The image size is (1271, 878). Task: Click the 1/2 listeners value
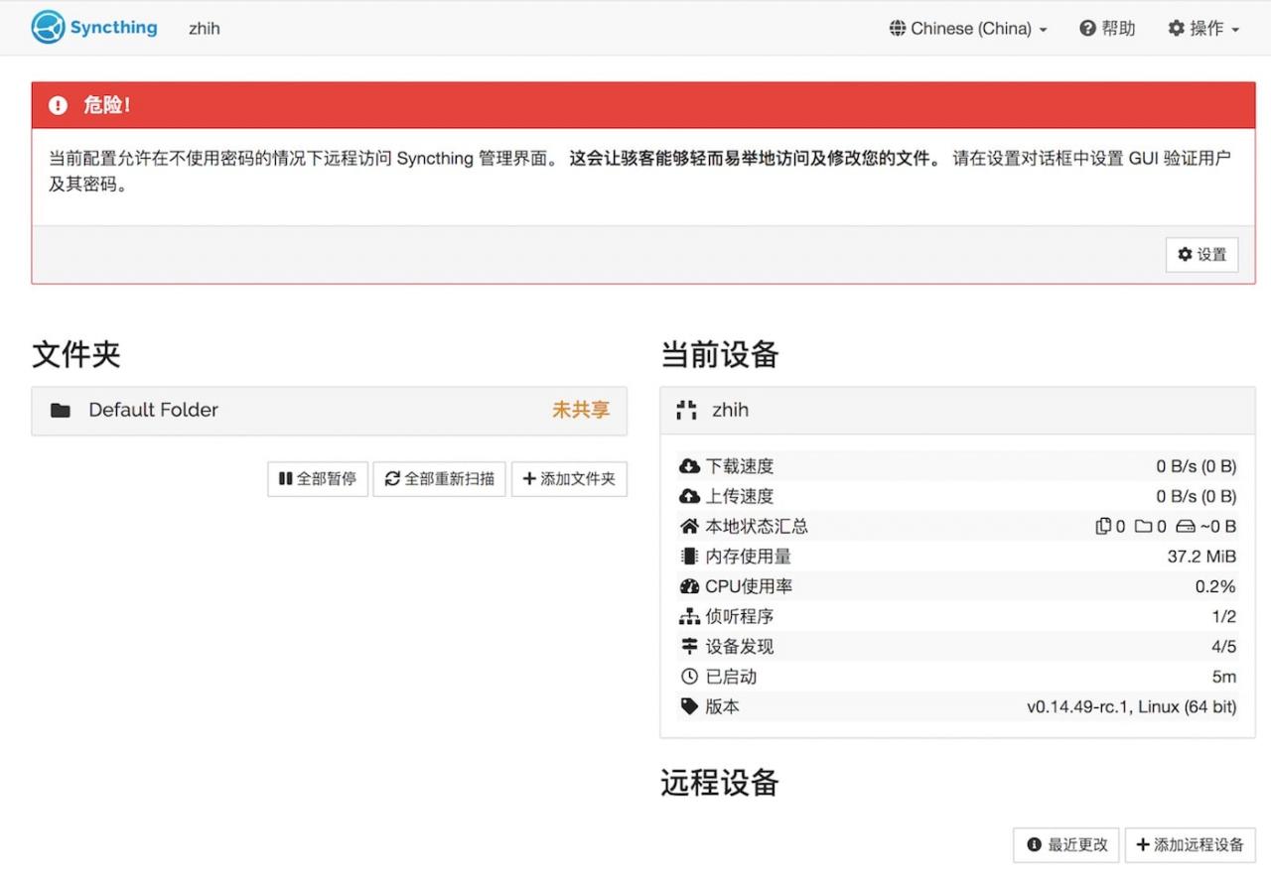click(x=1223, y=616)
